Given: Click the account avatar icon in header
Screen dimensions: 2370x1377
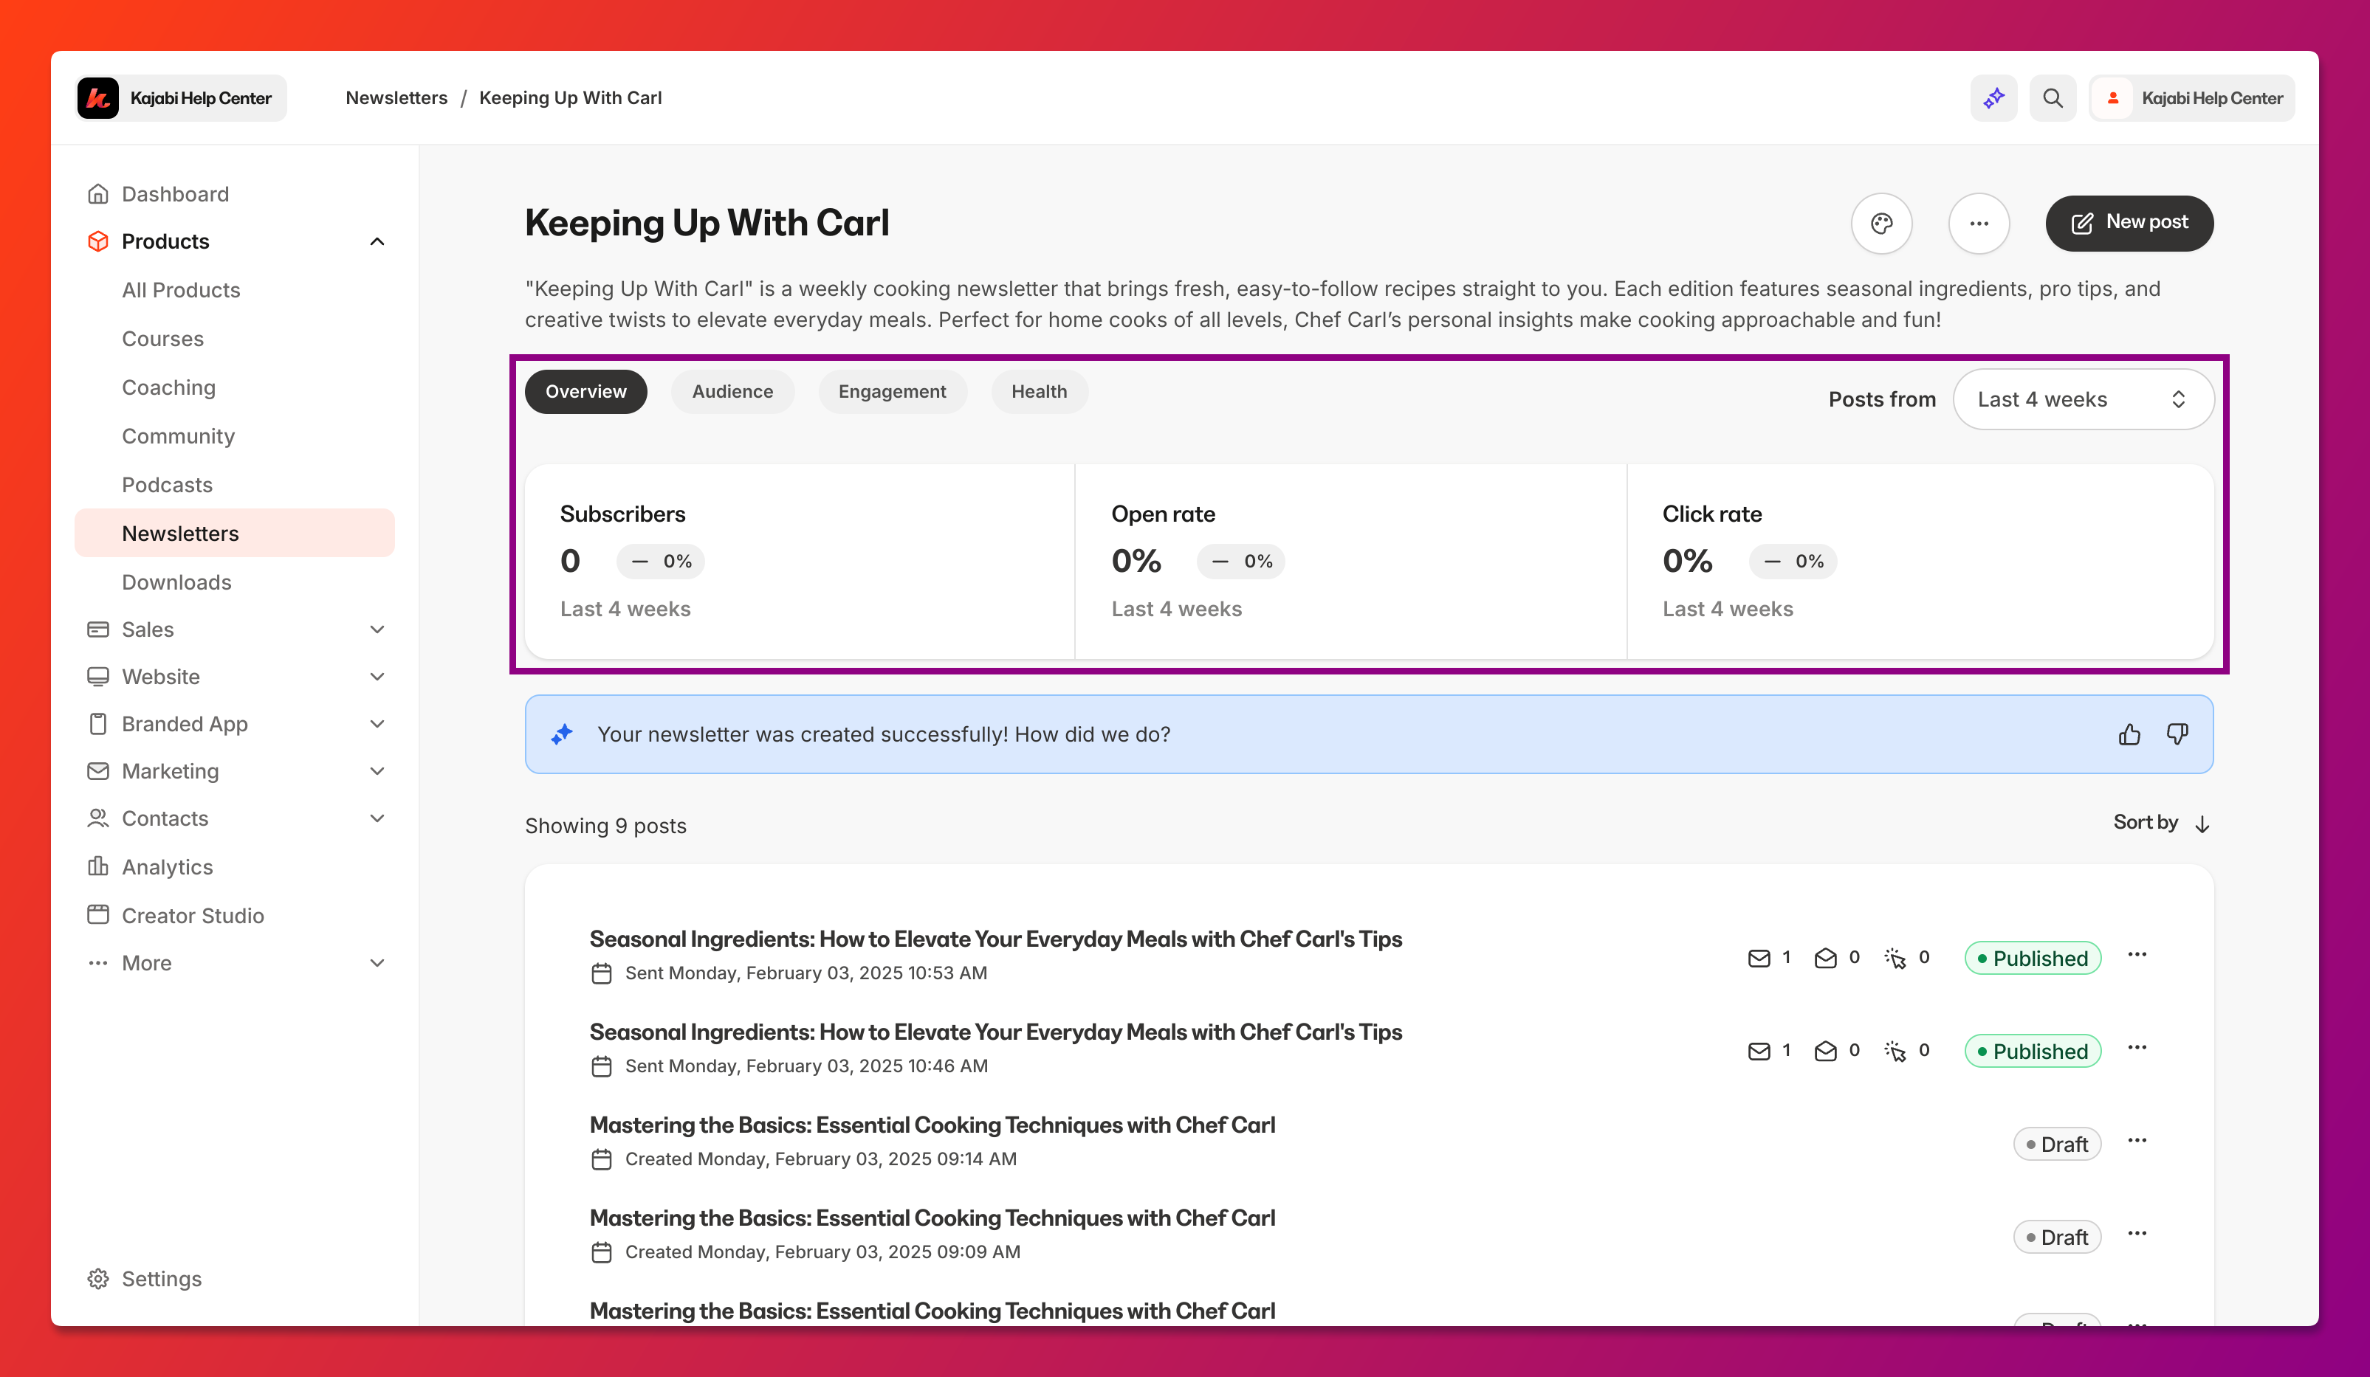Looking at the screenshot, I should 2113,97.
